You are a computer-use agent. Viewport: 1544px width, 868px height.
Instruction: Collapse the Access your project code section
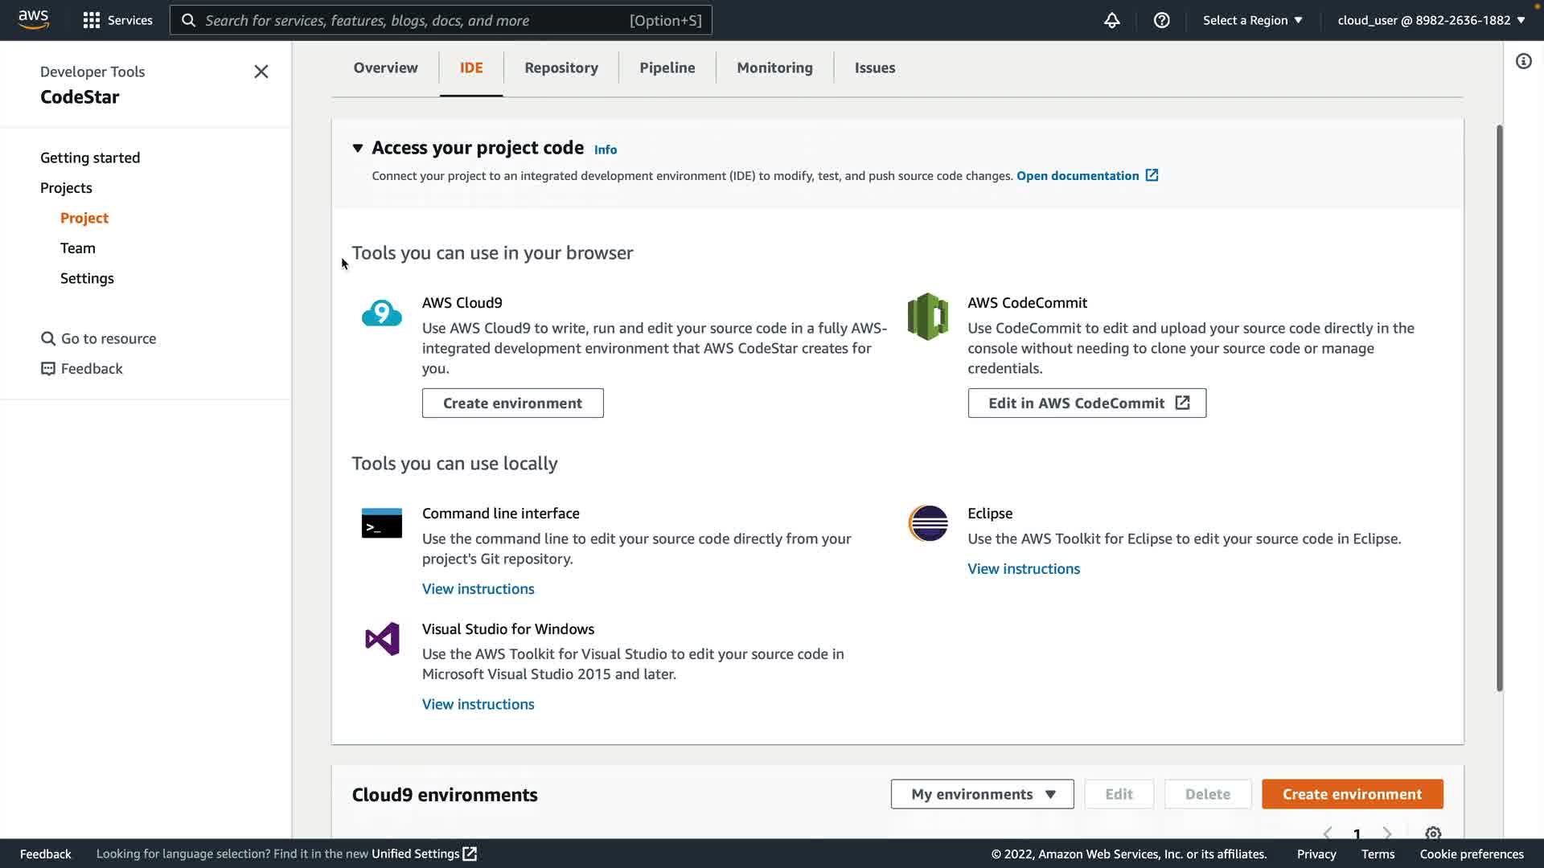coord(358,148)
